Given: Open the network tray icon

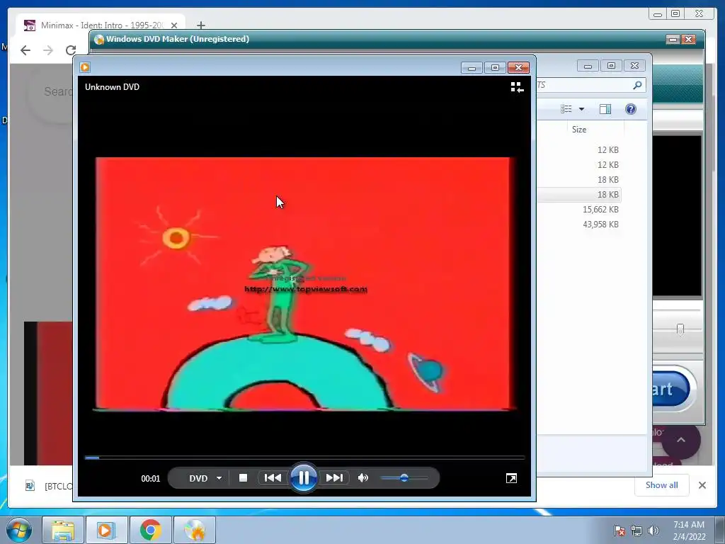Looking at the screenshot, I should (x=636, y=531).
